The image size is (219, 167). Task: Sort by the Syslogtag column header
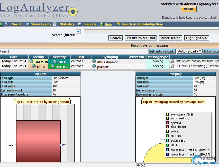coord(110,57)
